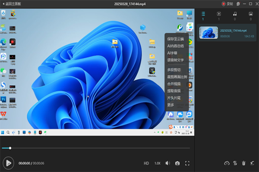Open 多段剪切 from the context menu
The width and height of the screenshot is (259, 172).
click(174, 70)
